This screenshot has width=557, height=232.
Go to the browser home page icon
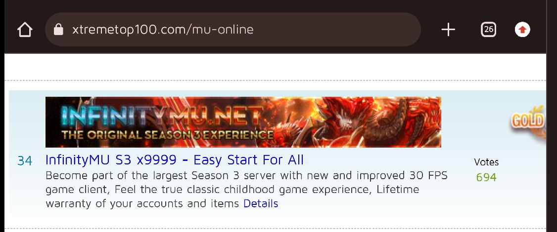pyautogui.click(x=25, y=30)
